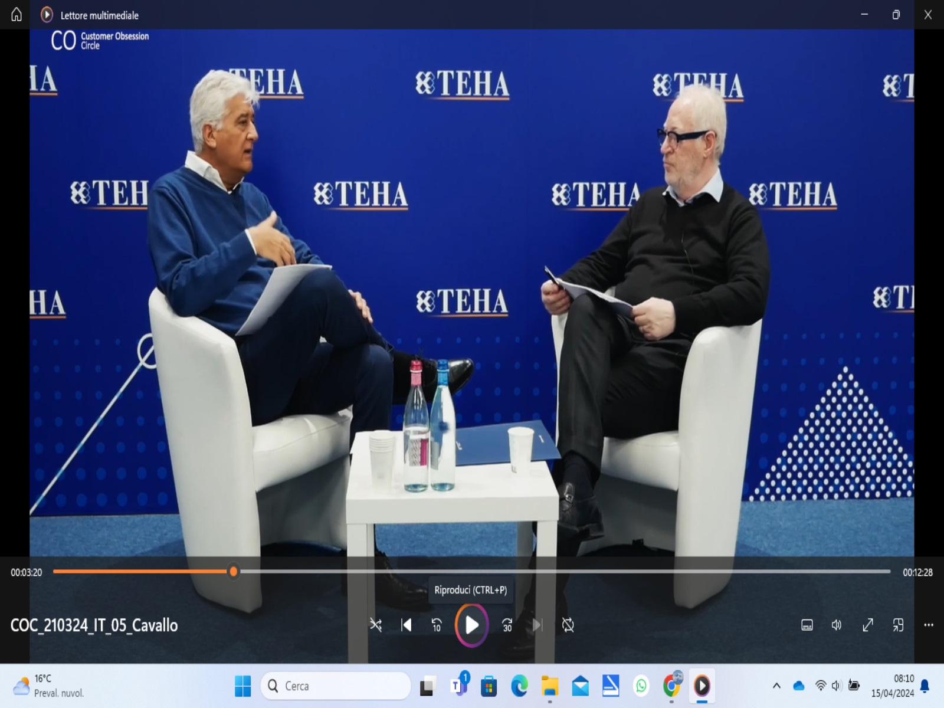Launch Microsoft Edge from taskbar
Screen dimensions: 944x708
point(519,686)
